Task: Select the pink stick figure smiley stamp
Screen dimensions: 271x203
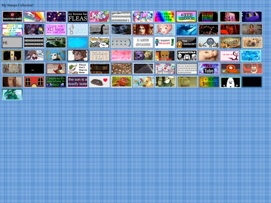Action: [x=230, y=56]
